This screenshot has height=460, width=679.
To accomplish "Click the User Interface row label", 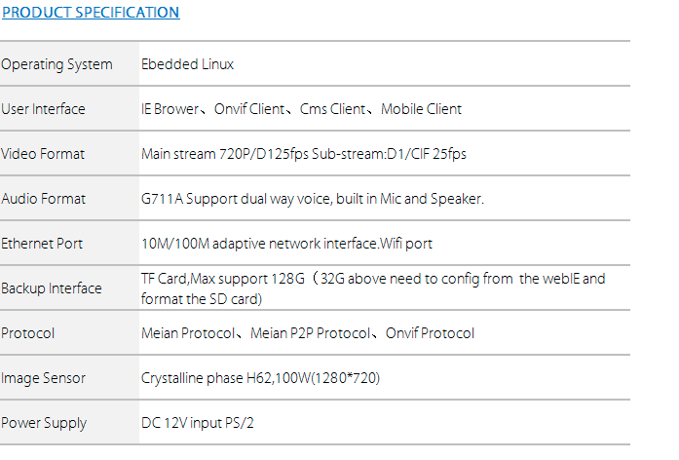I will point(43,109).
